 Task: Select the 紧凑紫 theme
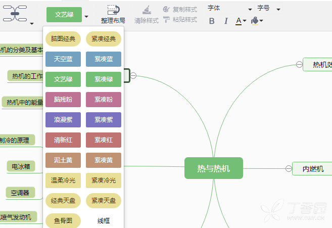tap(104, 120)
